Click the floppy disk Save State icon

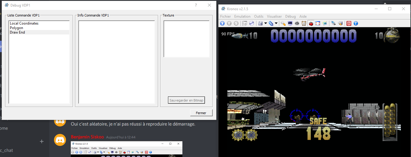[260, 23]
